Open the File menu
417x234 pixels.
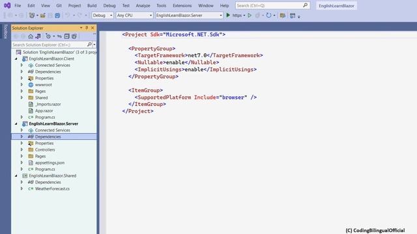[x=18, y=5]
